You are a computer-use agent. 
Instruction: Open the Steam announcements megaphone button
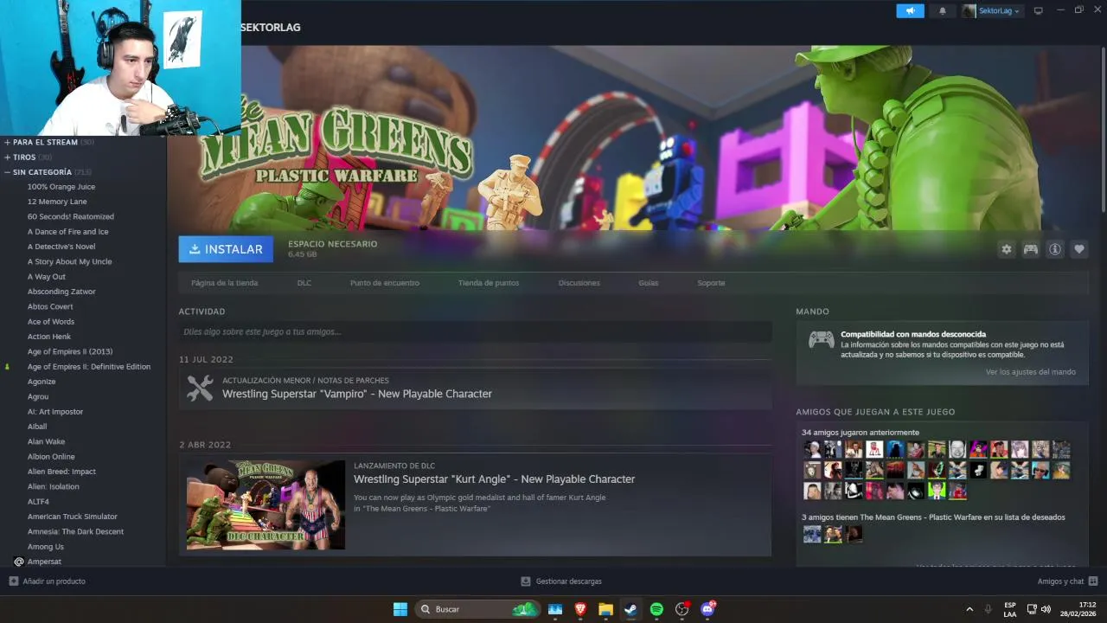[910, 11]
